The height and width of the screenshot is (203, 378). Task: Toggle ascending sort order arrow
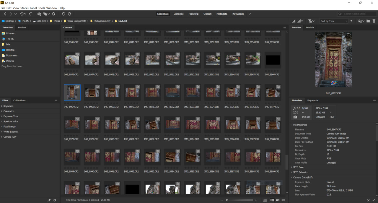click(351, 21)
